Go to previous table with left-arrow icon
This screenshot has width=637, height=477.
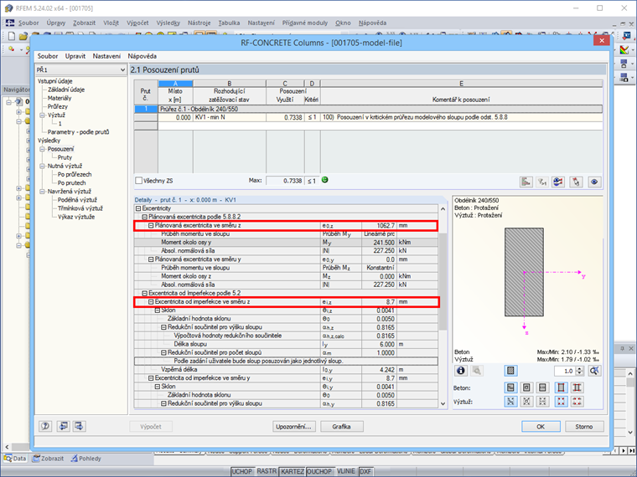[63, 426]
